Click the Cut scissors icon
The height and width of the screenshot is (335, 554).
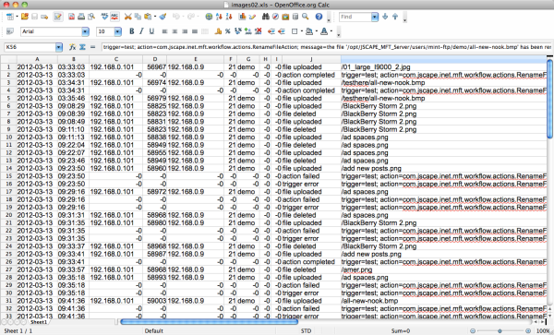[128, 17]
